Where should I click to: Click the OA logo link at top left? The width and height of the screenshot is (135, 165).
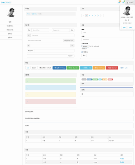coord(6,2)
